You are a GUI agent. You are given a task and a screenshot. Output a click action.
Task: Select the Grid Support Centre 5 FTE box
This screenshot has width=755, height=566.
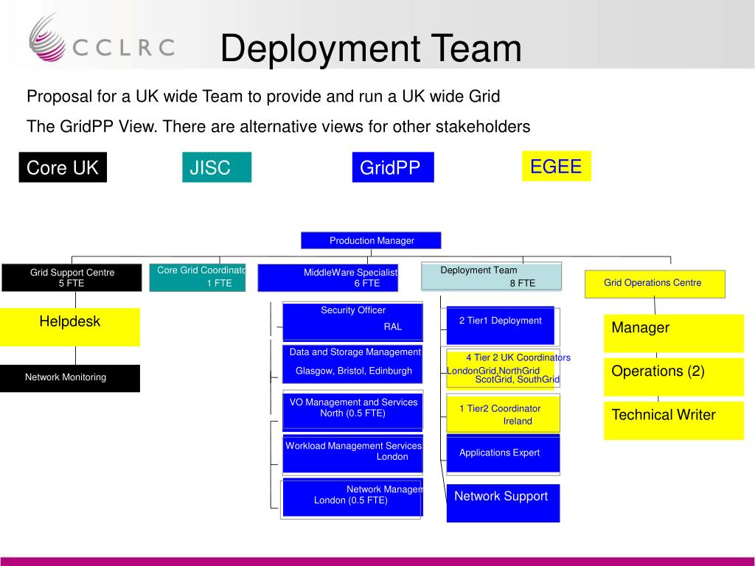tap(72, 278)
